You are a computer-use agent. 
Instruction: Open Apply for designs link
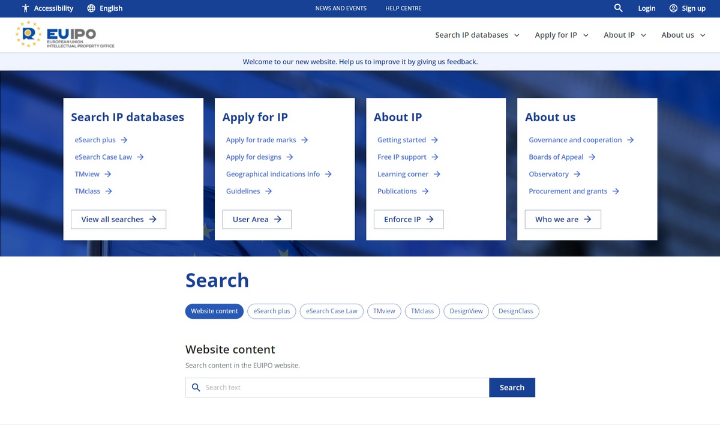click(259, 157)
